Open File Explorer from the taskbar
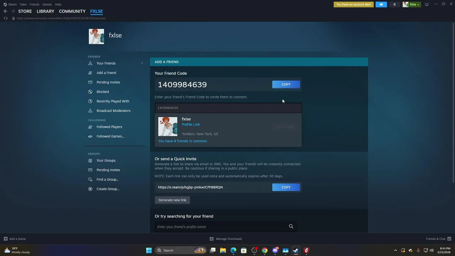Image resolution: width=455 pixels, height=256 pixels. tap(223, 250)
